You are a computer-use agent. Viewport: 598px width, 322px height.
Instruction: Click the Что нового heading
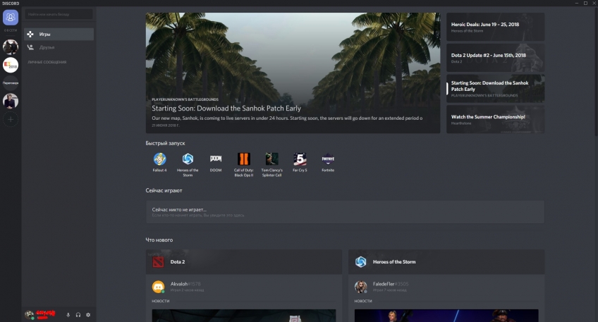[x=159, y=240]
